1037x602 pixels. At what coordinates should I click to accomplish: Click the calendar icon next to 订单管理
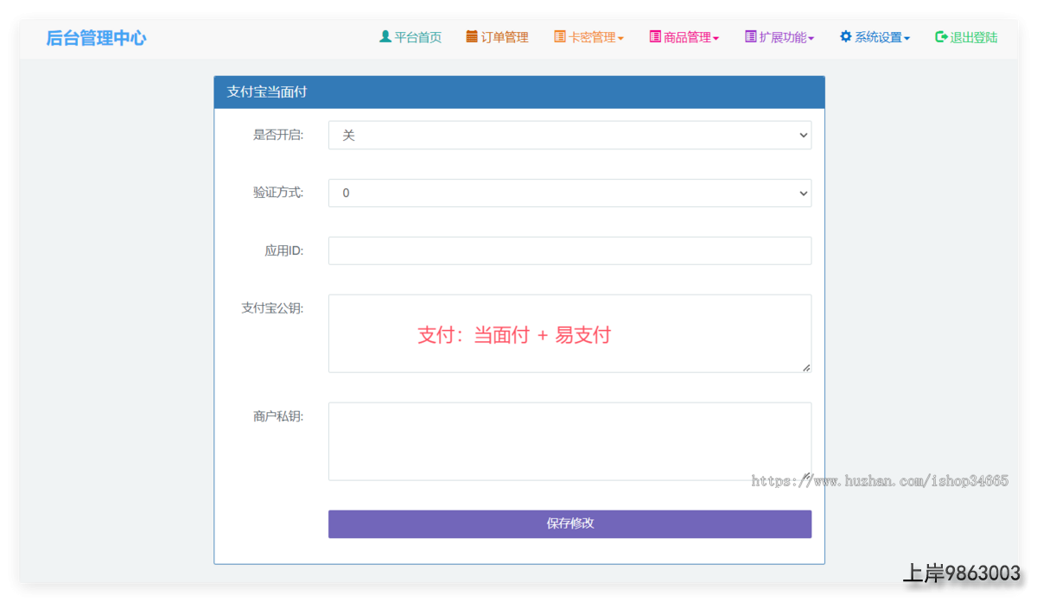click(472, 37)
